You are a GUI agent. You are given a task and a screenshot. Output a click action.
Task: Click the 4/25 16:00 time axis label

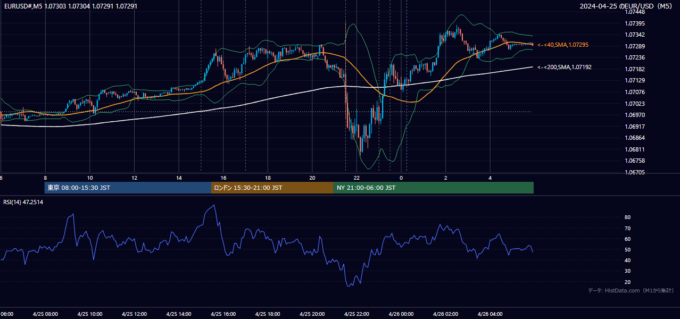click(223, 314)
